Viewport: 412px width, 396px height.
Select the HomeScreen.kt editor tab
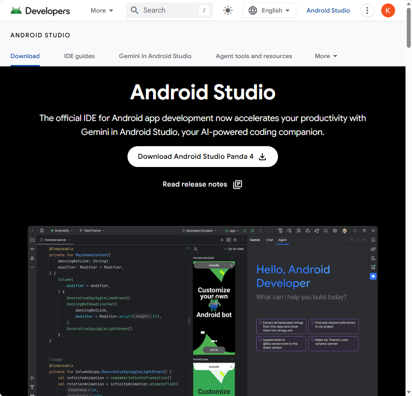click(55, 240)
